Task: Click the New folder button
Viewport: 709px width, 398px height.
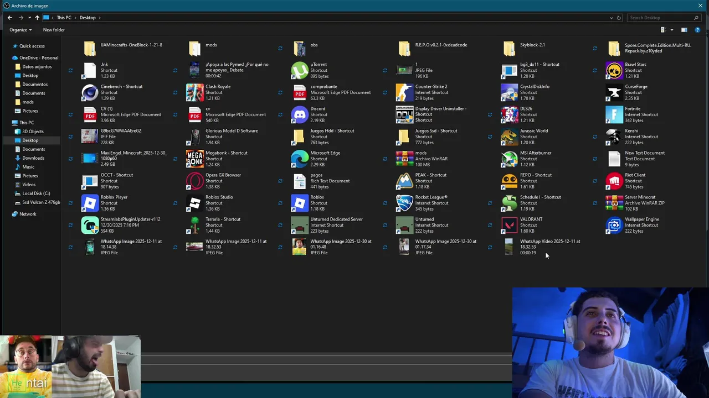Action: click(x=54, y=30)
